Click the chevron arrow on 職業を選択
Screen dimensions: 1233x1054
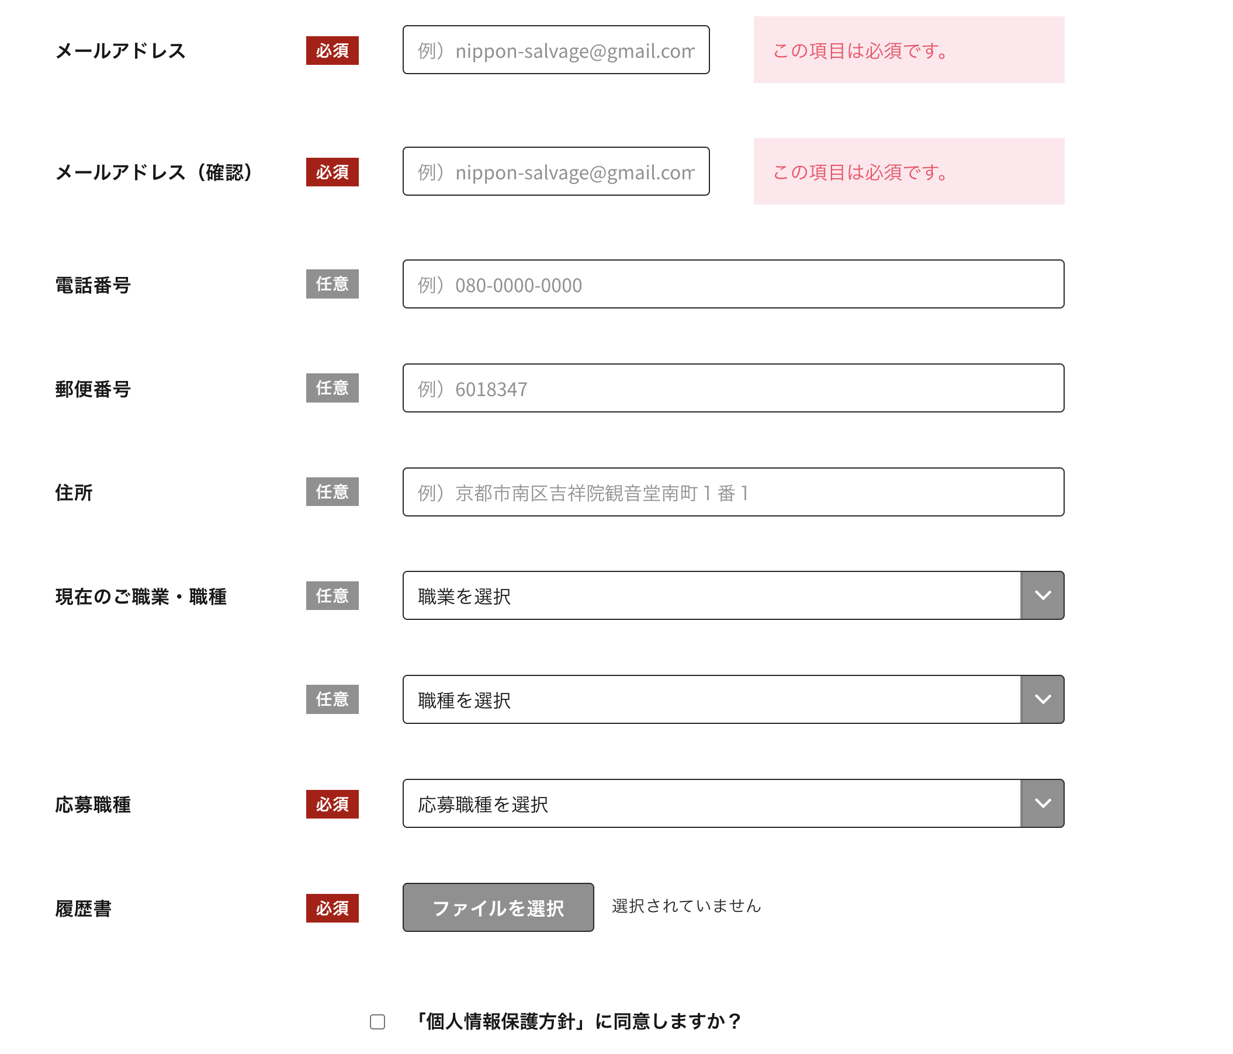tap(1042, 595)
